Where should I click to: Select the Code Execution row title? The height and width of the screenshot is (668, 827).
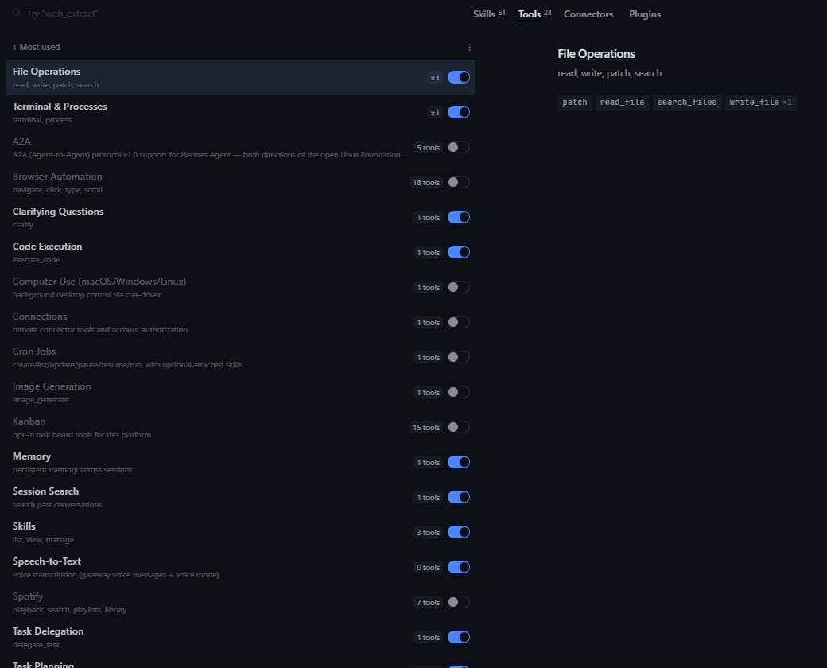point(48,247)
